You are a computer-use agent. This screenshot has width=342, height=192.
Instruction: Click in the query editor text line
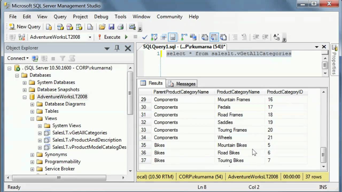pos(229,54)
